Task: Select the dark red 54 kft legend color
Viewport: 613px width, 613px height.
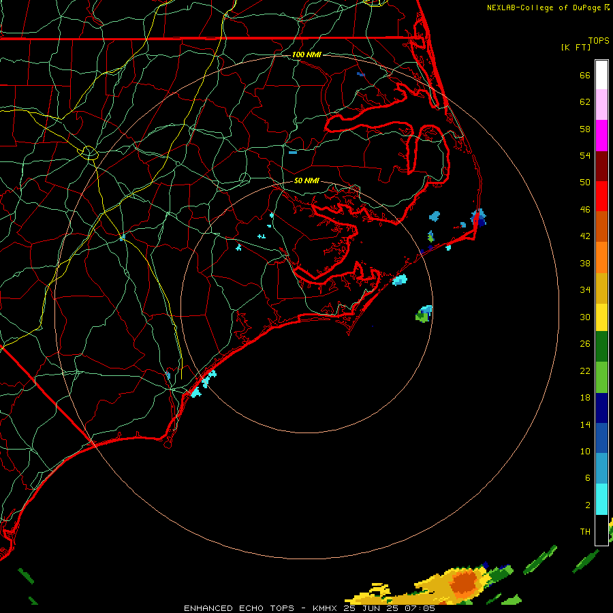Action: [x=601, y=166]
